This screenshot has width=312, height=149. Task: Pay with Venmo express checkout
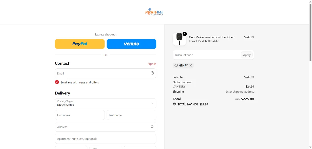[131, 44]
